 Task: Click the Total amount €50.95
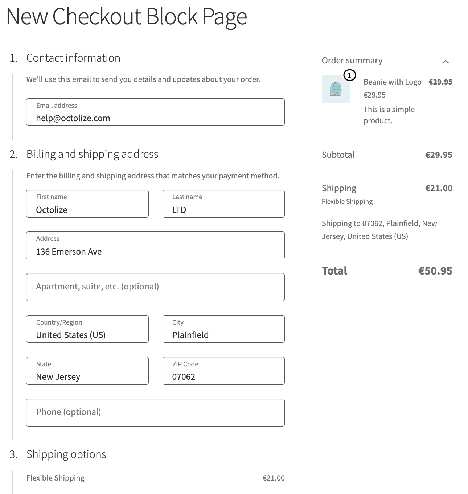[x=435, y=271]
